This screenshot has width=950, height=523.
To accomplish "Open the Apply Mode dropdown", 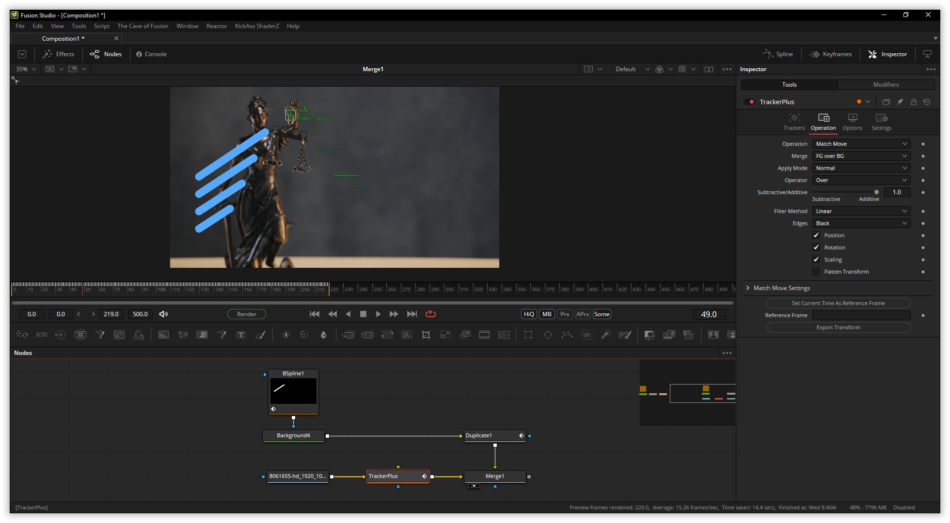I will (x=861, y=168).
